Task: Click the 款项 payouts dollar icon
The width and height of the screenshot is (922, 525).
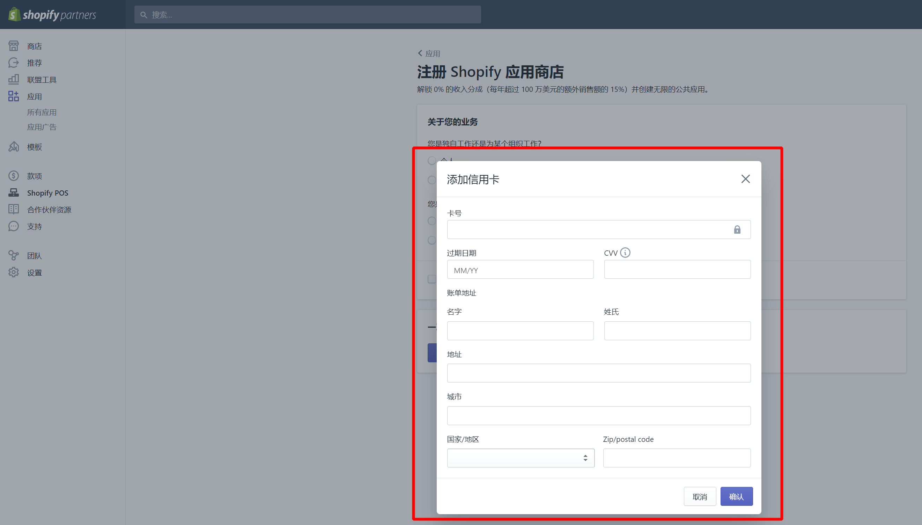Action: pos(14,176)
